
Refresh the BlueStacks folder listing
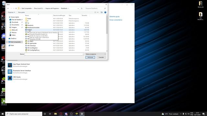point(82,8)
